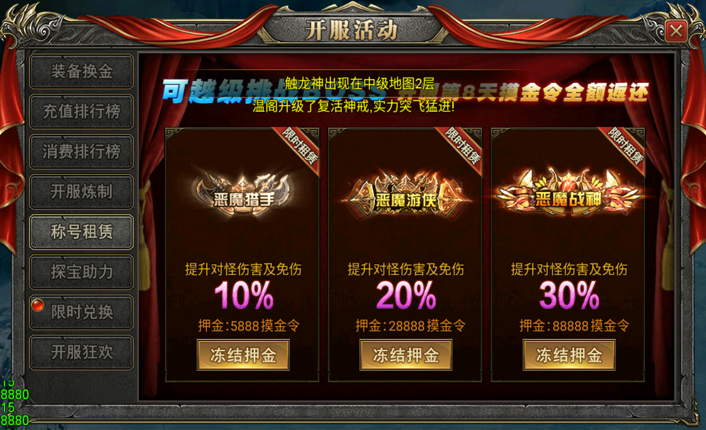706x430 pixels.
Task: Select the 开服炼制 tab
Action: pyautogui.click(x=81, y=192)
